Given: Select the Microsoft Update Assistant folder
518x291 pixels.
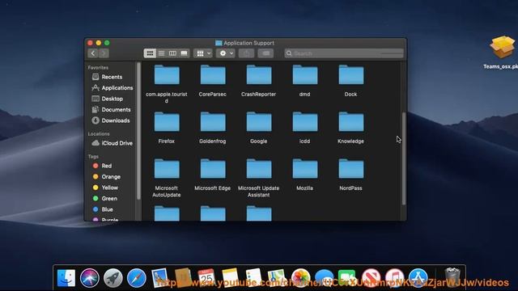Looking at the screenshot, I should [259, 169].
